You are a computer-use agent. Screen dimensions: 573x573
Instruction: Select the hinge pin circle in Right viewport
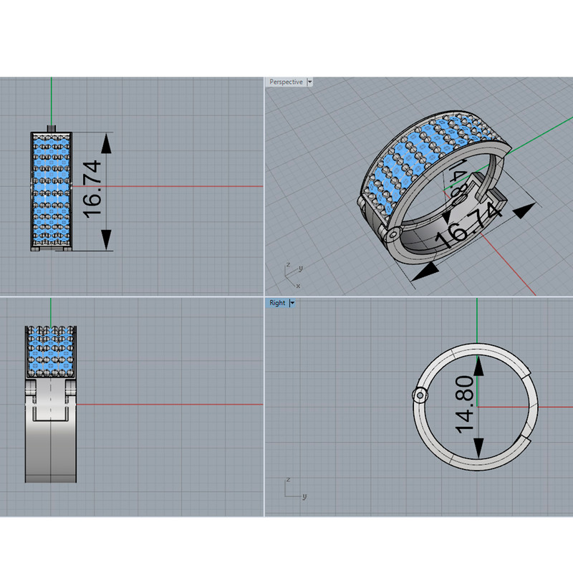tap(419, 395)
